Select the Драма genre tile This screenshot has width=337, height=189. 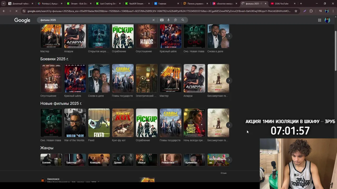click(x=123, y=160)
